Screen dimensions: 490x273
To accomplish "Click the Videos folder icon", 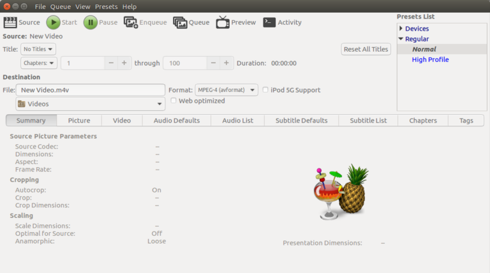I will [22, 104].
